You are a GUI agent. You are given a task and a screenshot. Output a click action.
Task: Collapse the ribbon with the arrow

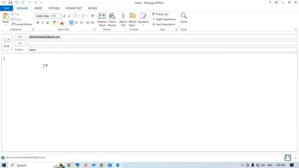tap(296, 29)
